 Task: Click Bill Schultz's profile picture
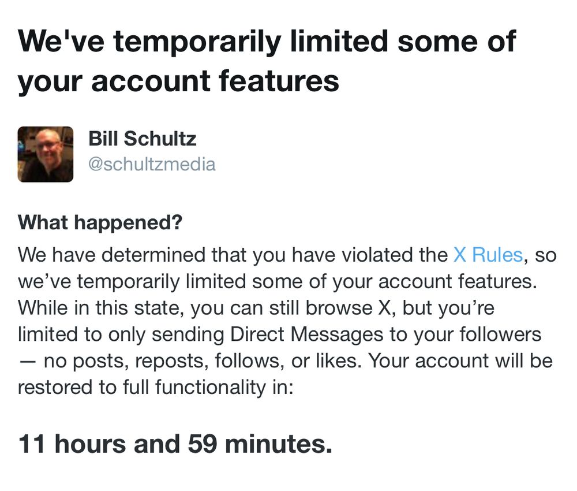coord(45,154)
